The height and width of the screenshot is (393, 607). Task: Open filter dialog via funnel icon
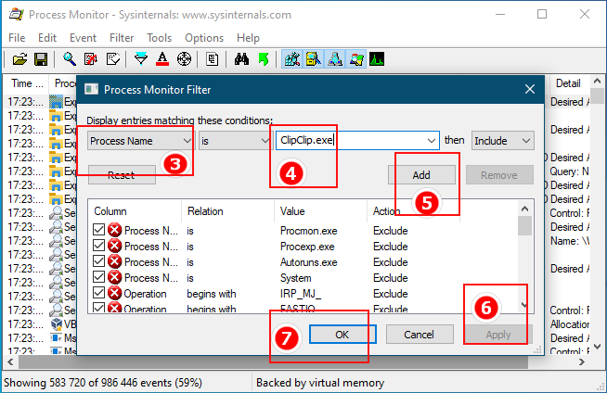point(141,59)
